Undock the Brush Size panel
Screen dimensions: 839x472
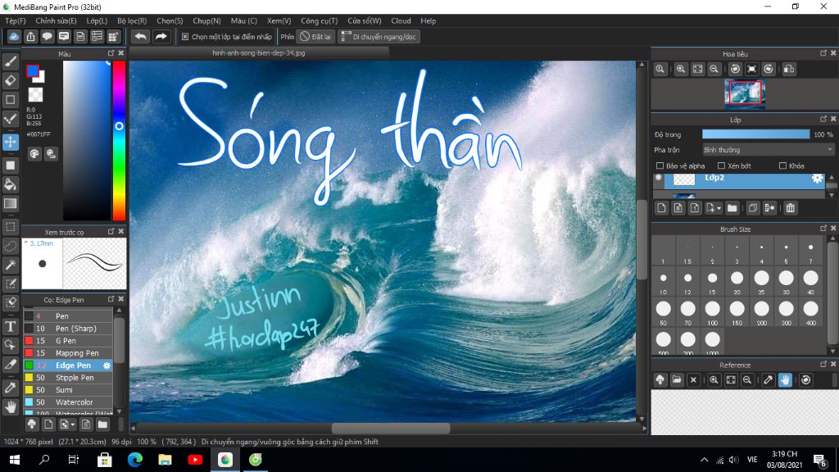coord(823,229)
